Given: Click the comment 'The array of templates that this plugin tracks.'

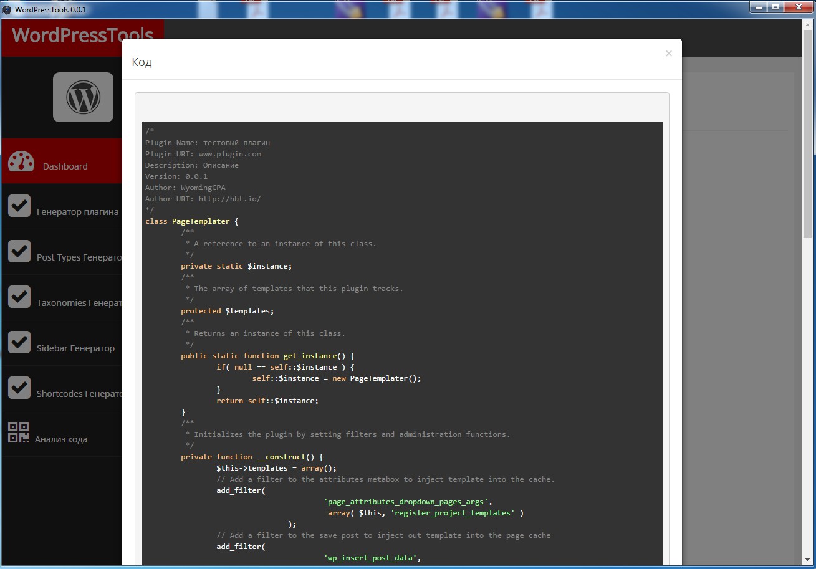Looking at the screenshot, I should 299,289.
